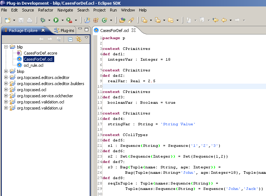Open the Help menu
266x196 pixels.
143,10
